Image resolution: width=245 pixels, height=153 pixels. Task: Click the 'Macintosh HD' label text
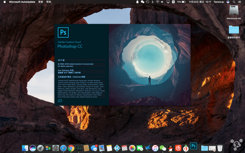pyautogui.click(x=234, y=18)
